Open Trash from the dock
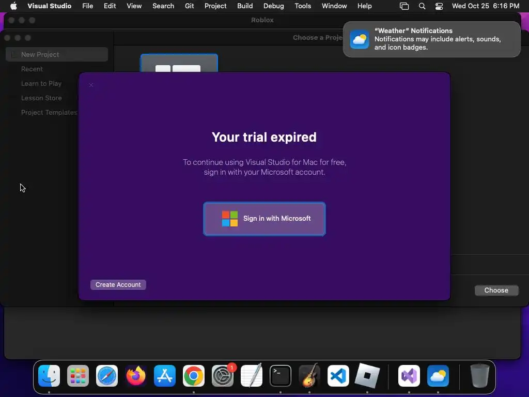 [480, 376]
